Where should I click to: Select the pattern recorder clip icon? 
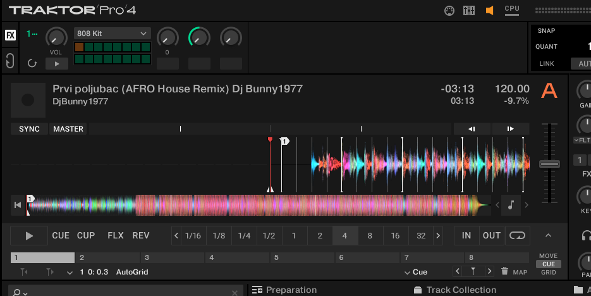click(x=10, y=61)
